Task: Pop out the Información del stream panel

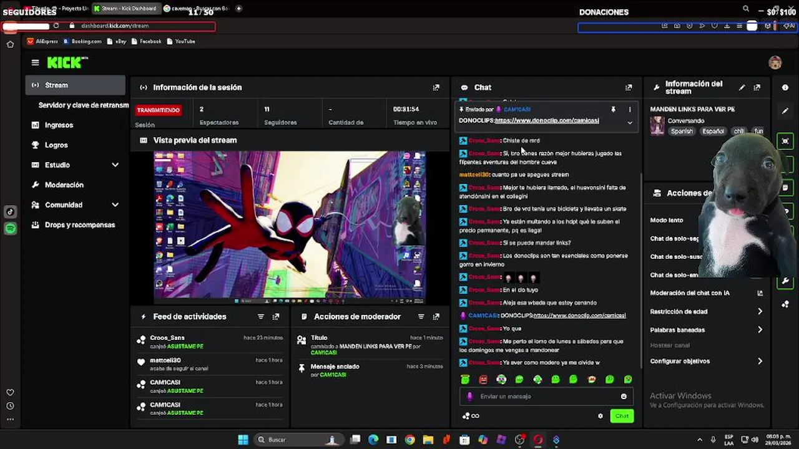Action: point(757,88)
